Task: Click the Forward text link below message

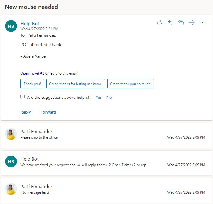Action: coord(48,112)
